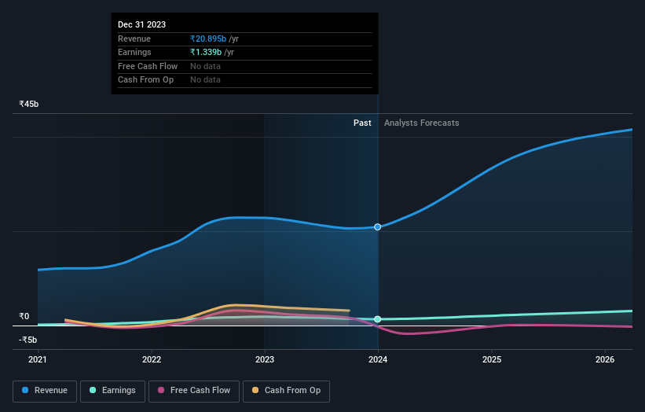Click the 'Past' label on chart

tap(362, 123)
